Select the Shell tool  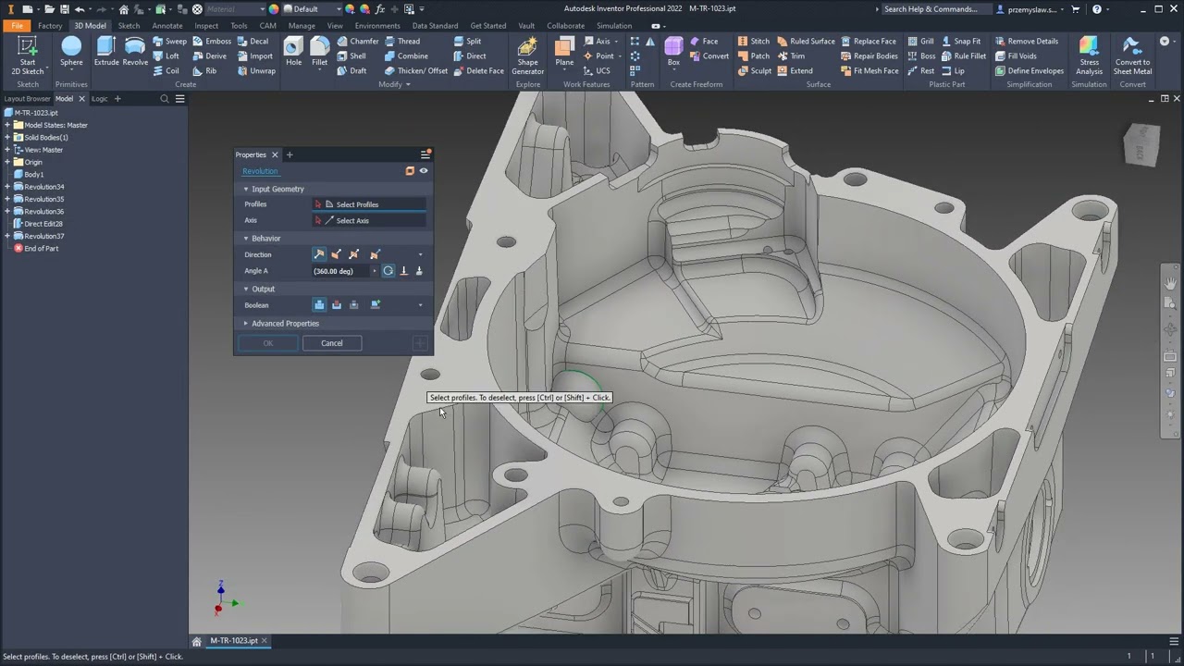(351, 55)
